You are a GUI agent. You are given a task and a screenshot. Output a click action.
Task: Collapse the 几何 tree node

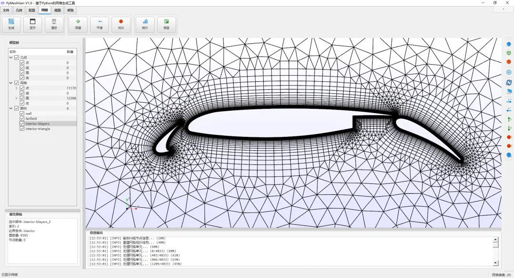(11, 58)
